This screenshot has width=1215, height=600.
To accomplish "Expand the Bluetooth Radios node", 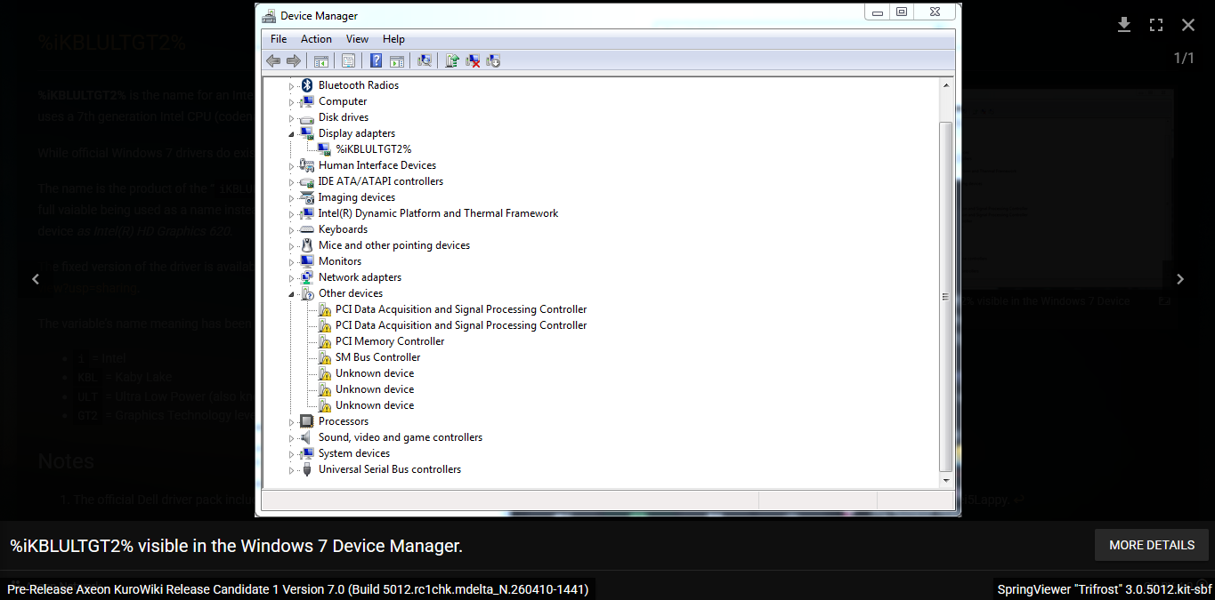I will tap(291, 86).
